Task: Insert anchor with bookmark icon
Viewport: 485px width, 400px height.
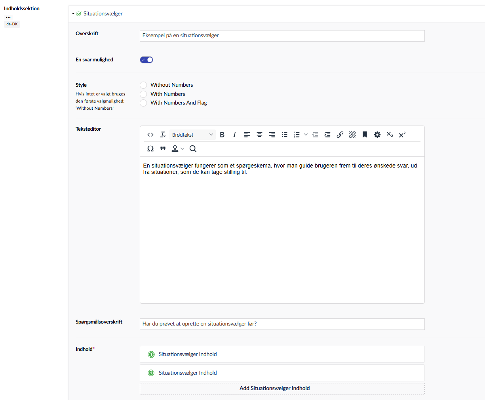Action: pos(365,135)
